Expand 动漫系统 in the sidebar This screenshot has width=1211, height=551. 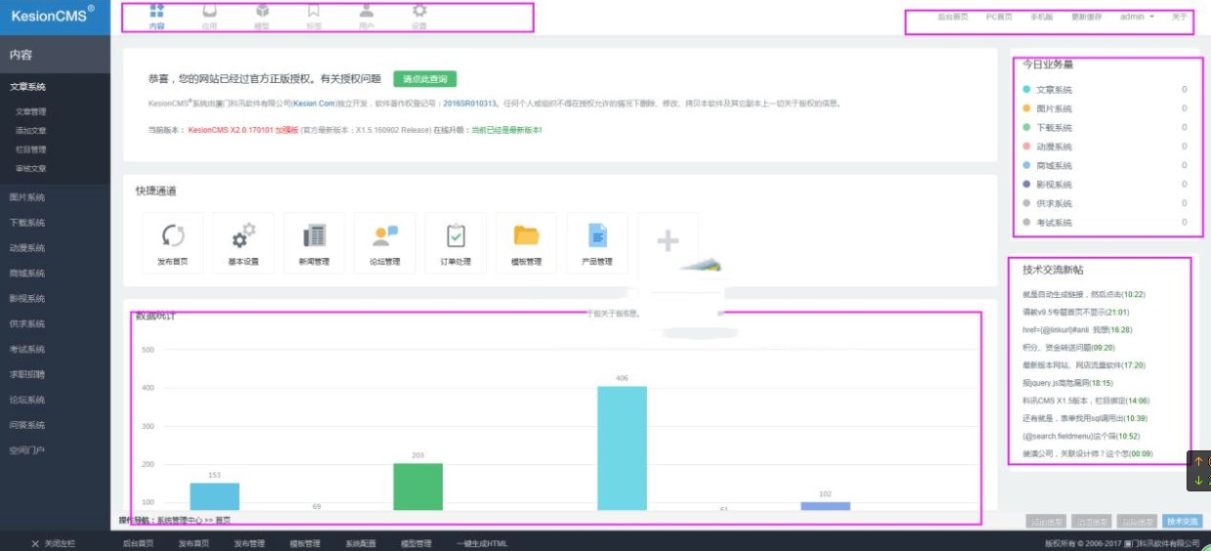[x=28, y=248]
